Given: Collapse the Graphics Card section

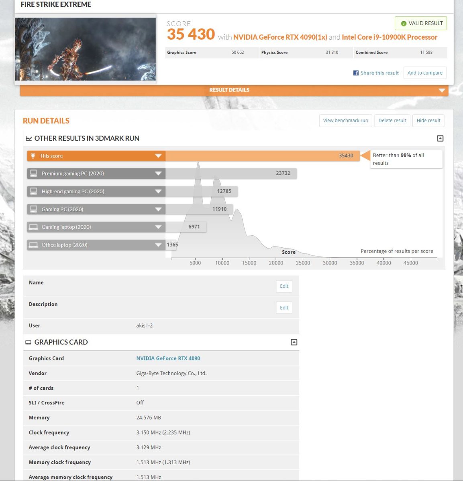Looking at the screenshot, I should pyautogui.click(x=294, y=342).
